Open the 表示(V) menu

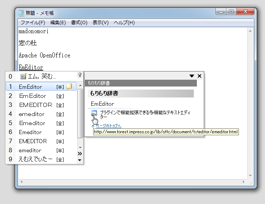[x=101, y=23]
